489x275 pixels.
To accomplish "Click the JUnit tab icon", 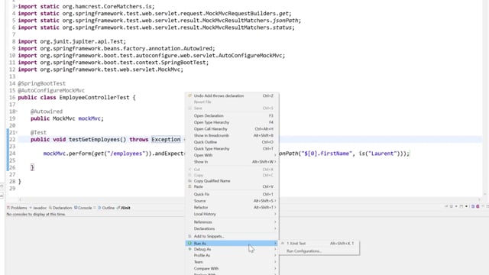I will pos(118,208).
